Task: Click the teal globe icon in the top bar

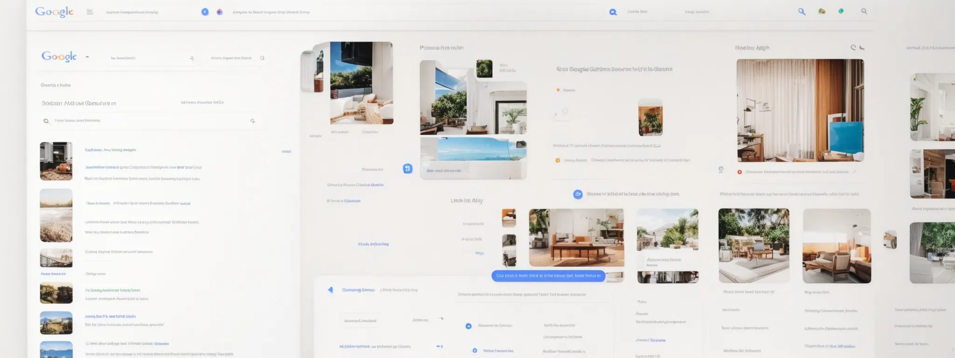Action: click(841, 11)
